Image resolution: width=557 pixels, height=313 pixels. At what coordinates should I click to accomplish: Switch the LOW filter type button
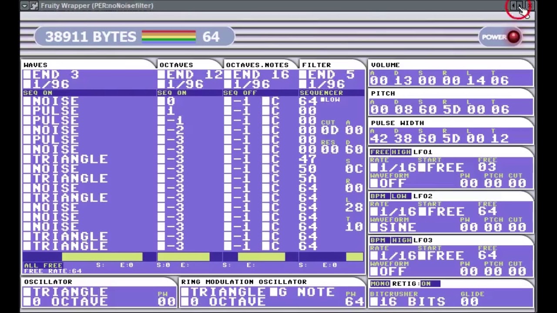pos(331,100)
